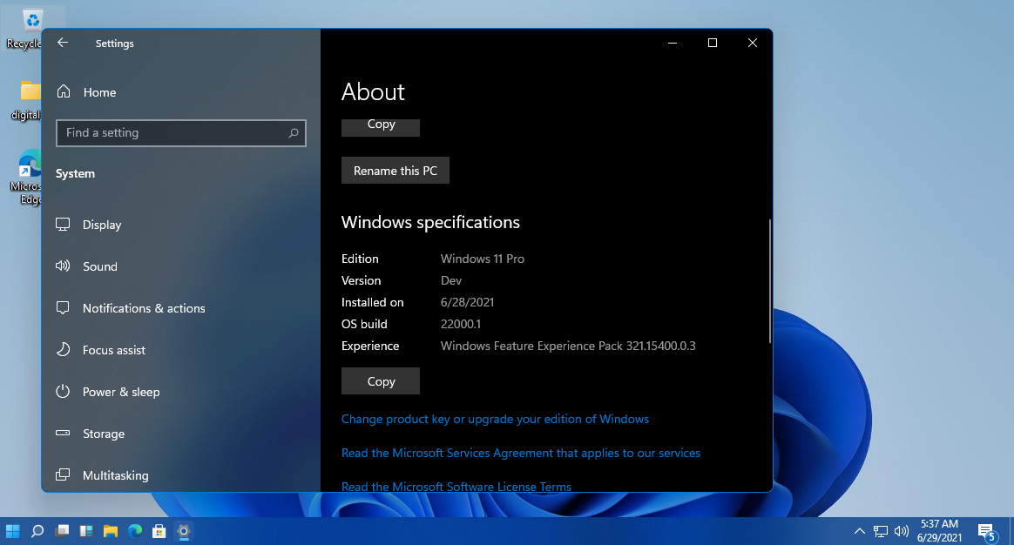Click the About page vertical scrollbar
The height and width of the screenshot is (545, 1014).
(769, 281)
